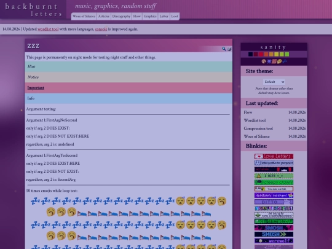Click the printer icon in page header

tap(229, 49)
